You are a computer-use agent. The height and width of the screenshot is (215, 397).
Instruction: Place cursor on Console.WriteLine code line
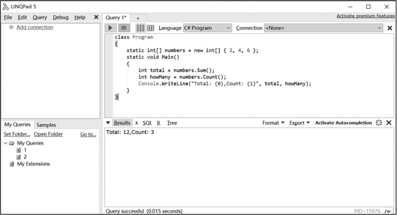225,84
